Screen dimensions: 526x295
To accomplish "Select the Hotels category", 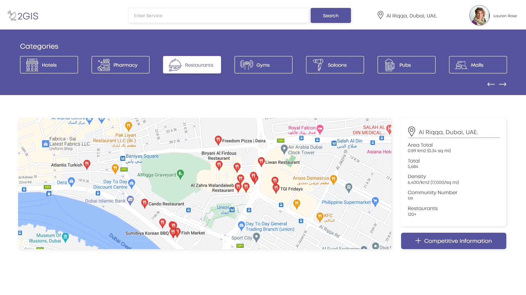I will [49, 65].
